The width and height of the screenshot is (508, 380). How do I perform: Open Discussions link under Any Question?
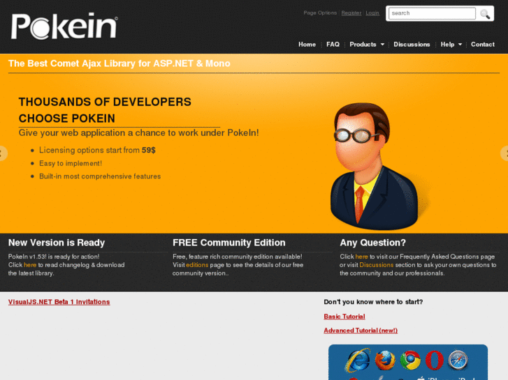376,265
